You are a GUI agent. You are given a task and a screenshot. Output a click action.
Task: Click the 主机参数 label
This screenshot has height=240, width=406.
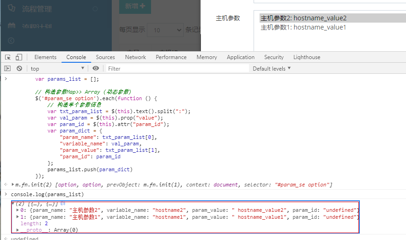click(x=228, y=18)
